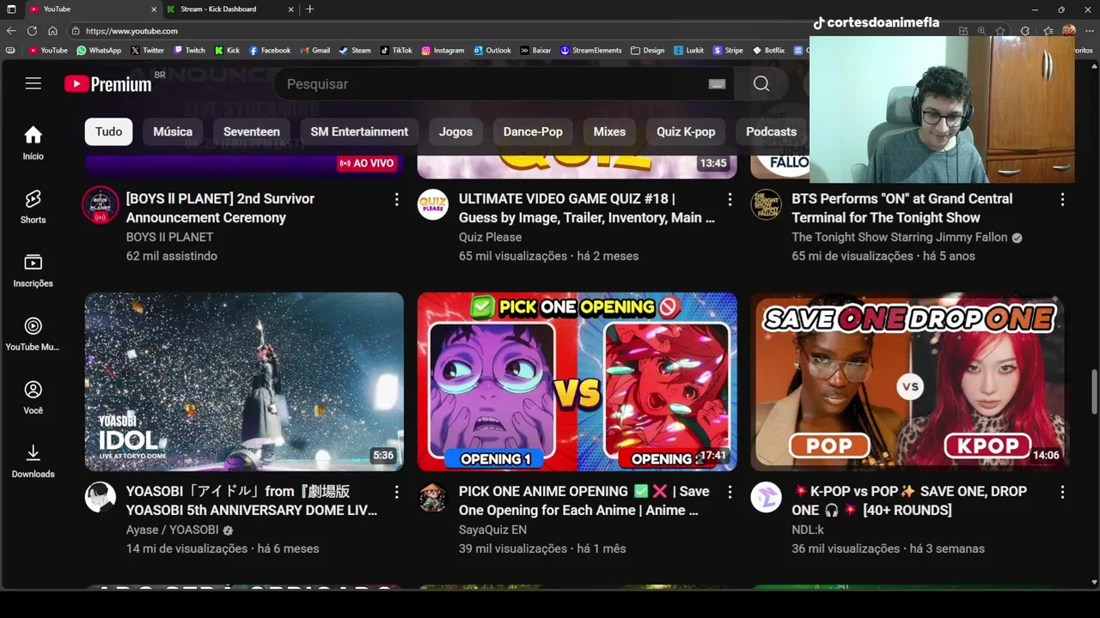Open NDL:k channel avatar
Screen dimensions: 1100x618
point(766,497)
